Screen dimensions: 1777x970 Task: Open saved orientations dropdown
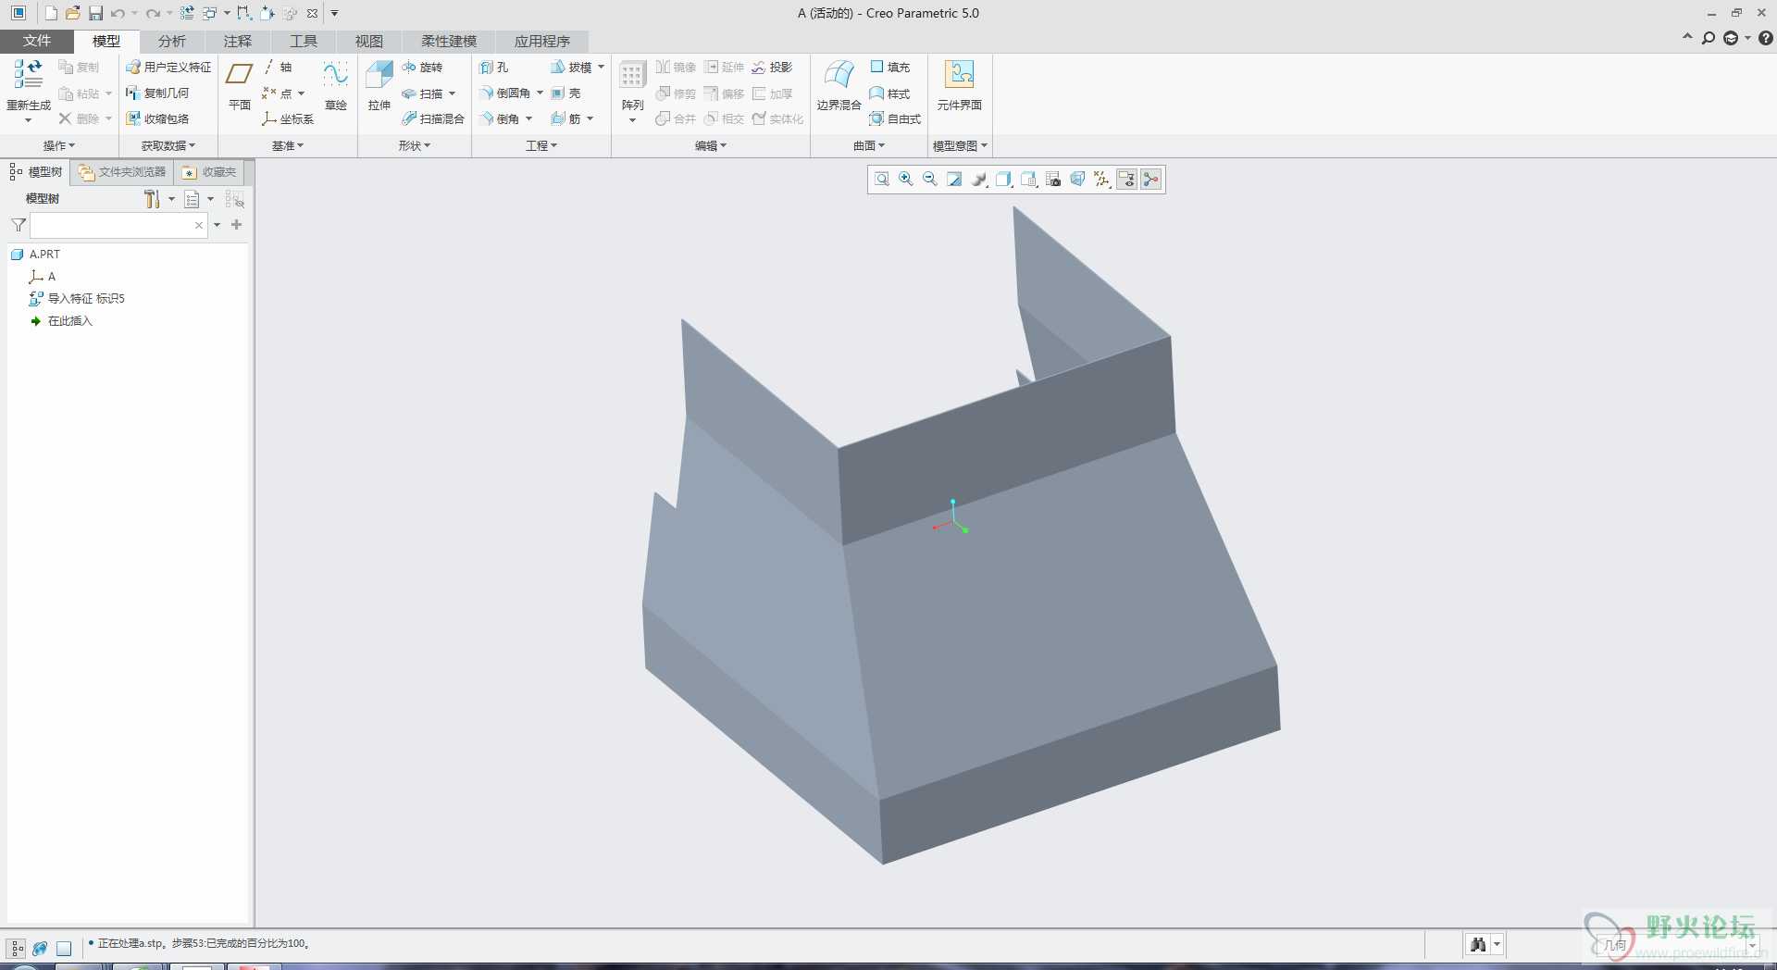[x=1029, y=180]
